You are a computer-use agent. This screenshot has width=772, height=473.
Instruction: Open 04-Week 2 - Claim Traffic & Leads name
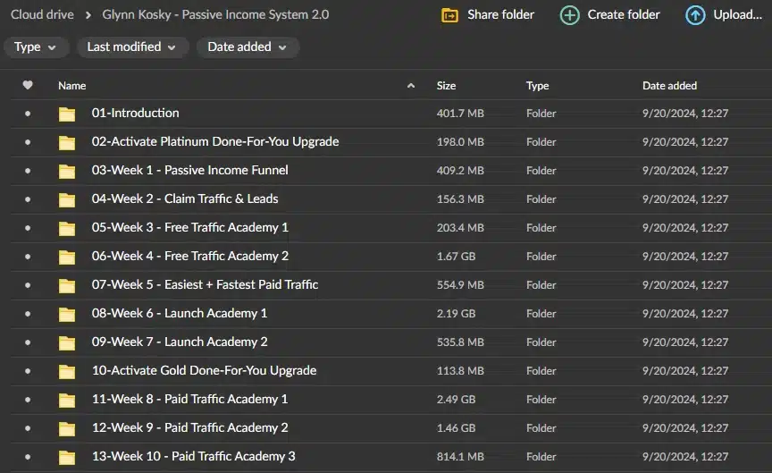tap(185, 198)
